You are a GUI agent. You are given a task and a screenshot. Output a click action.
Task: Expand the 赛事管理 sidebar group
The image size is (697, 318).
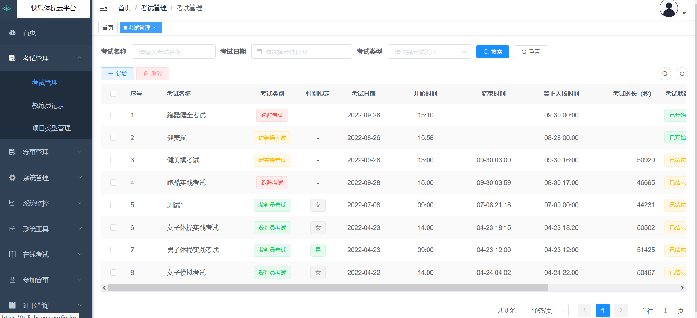[80, 152]
